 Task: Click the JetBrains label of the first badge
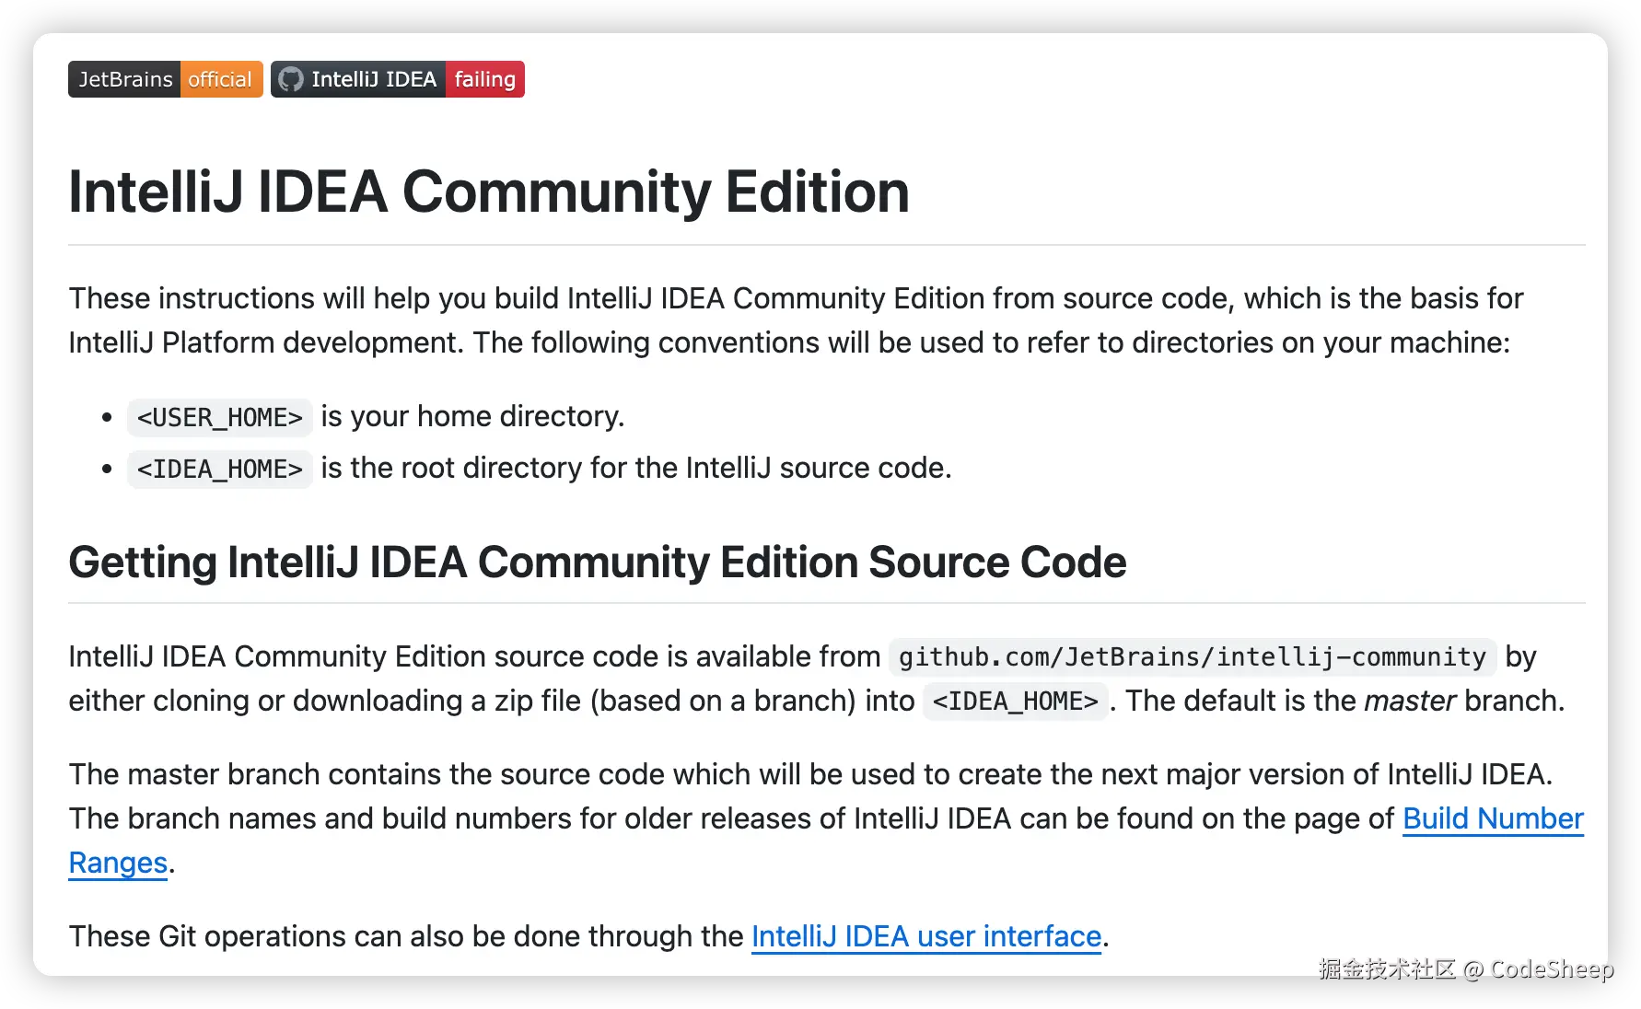tap(125, 79)
